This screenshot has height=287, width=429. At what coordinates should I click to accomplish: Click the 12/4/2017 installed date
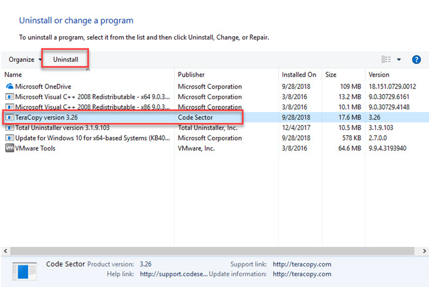(x=296, y=128)
